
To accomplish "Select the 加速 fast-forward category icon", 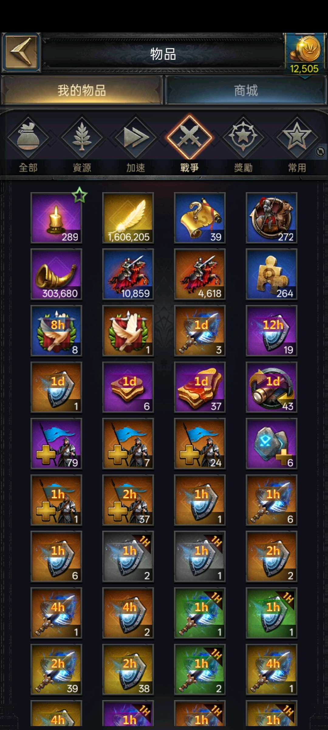I will 136,144.
